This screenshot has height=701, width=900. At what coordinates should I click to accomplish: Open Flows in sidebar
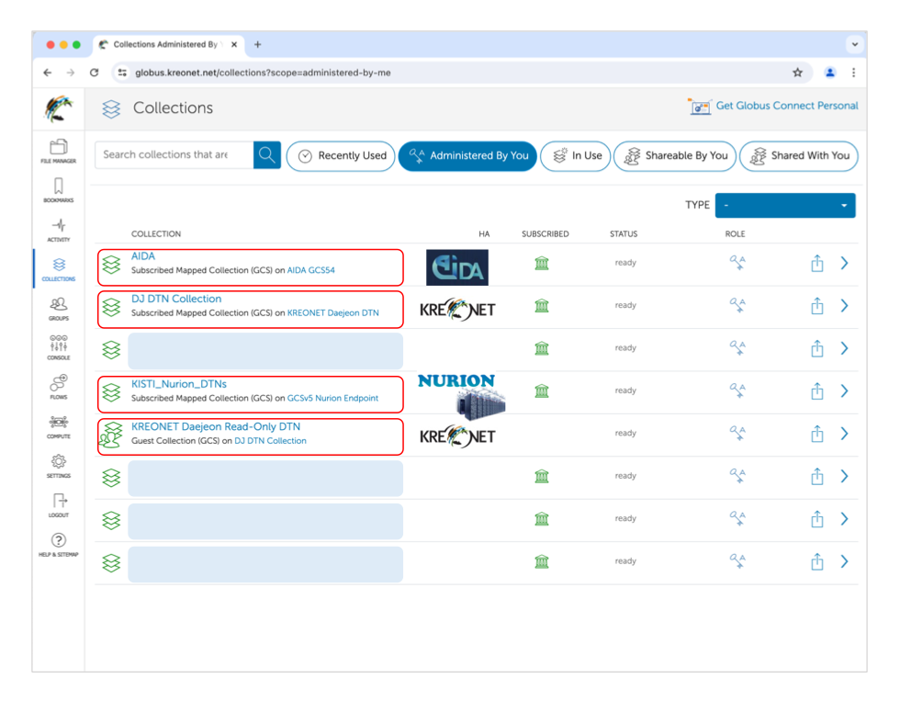59,387
